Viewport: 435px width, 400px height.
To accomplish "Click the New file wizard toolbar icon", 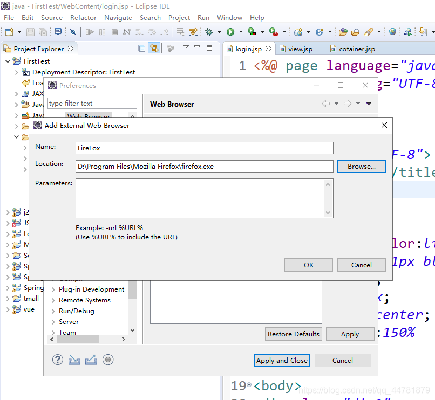I will click(9, 32).
